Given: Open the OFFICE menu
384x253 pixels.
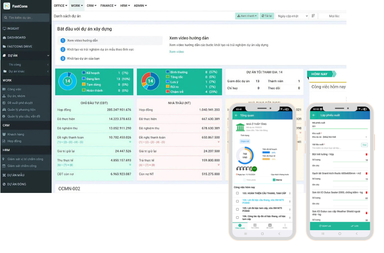Looking at the screenshot, I should click(x=60, y=5).
